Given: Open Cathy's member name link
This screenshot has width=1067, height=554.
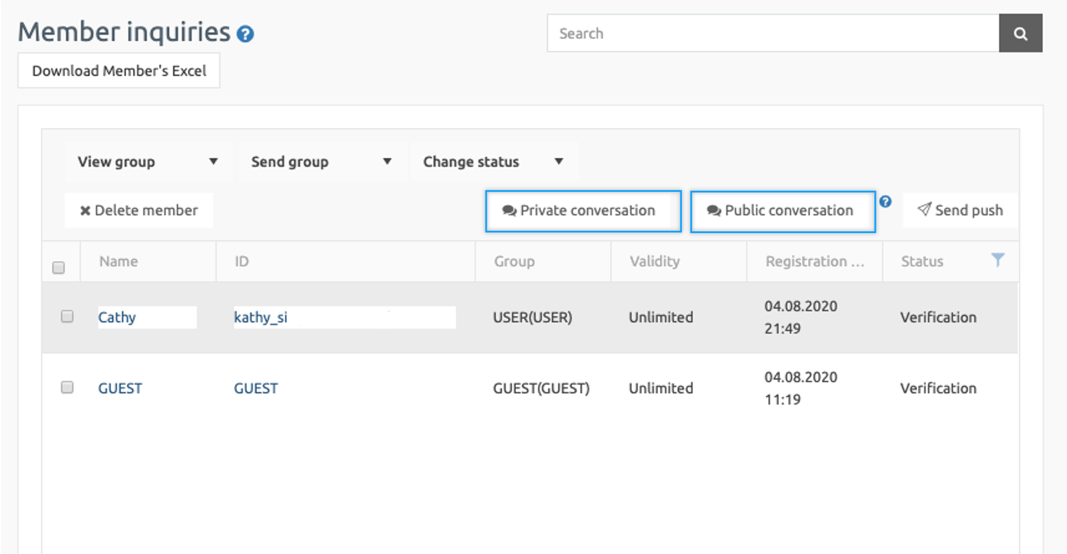Looking at the screenshot, I should coord(117,317).
